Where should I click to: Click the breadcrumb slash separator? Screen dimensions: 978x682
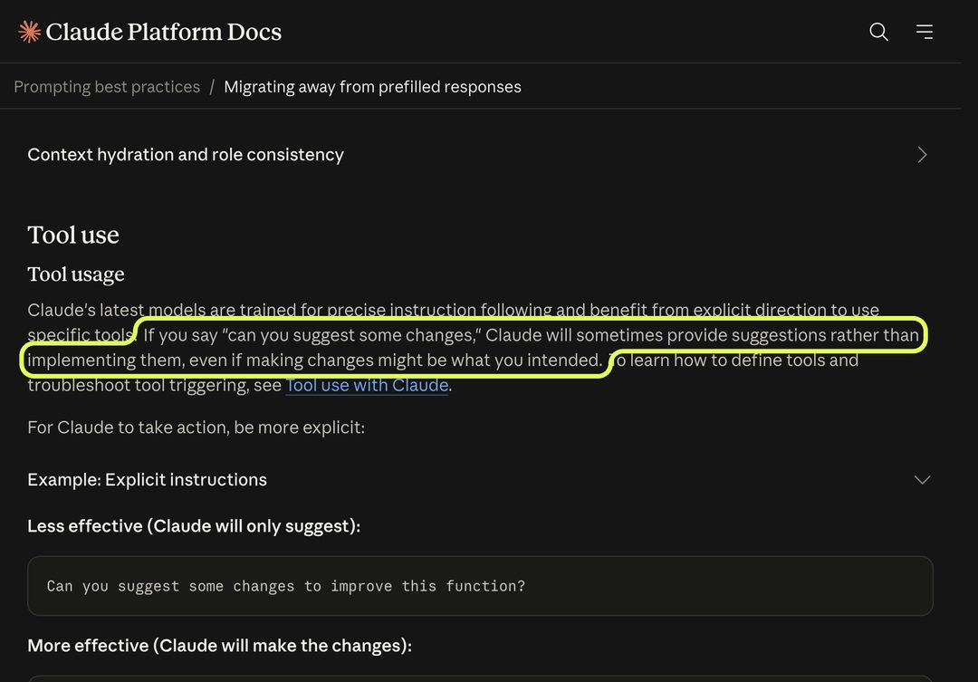(x=212, y=86)
